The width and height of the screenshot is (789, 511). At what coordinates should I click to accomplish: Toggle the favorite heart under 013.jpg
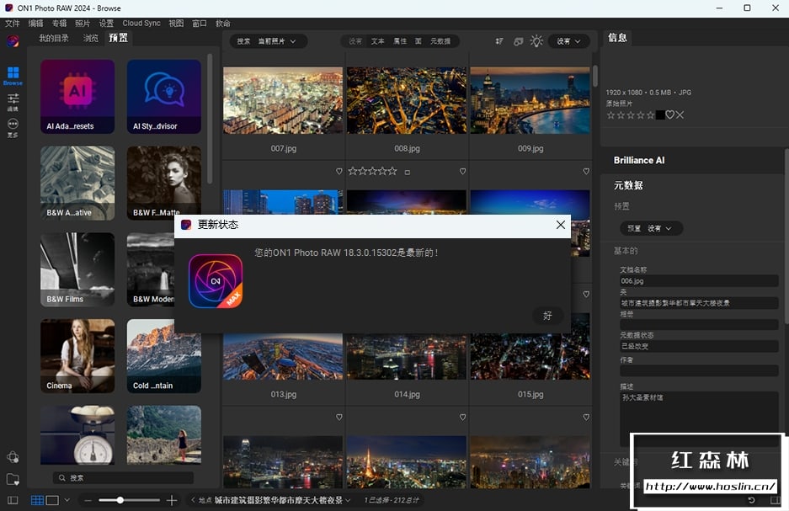coord(339,418)
